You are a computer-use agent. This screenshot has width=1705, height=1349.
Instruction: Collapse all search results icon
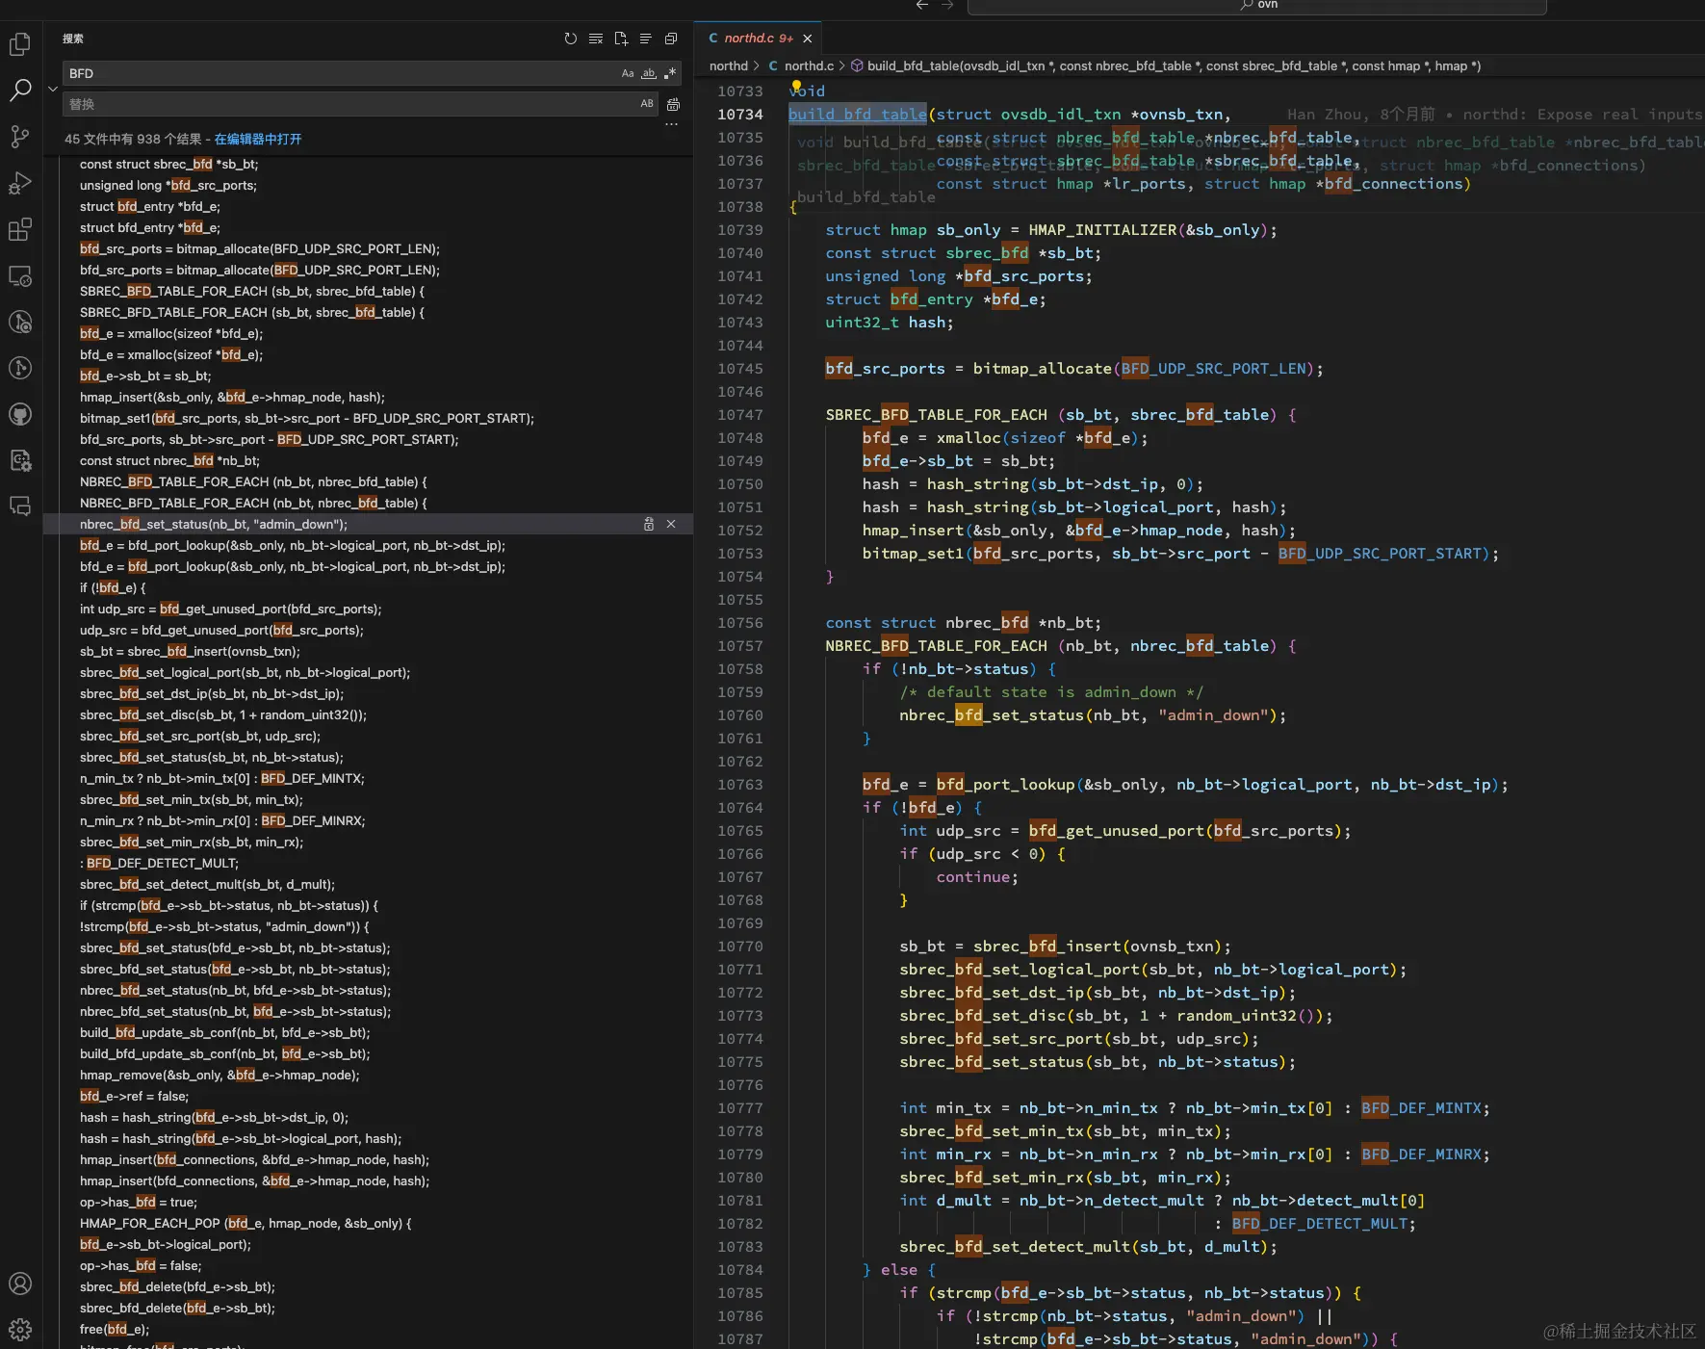[671, 39]
